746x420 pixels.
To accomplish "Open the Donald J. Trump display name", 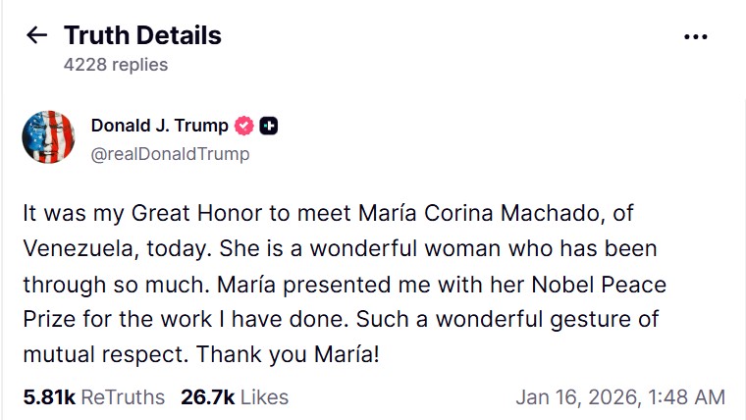I will click(x=159, y=126).
